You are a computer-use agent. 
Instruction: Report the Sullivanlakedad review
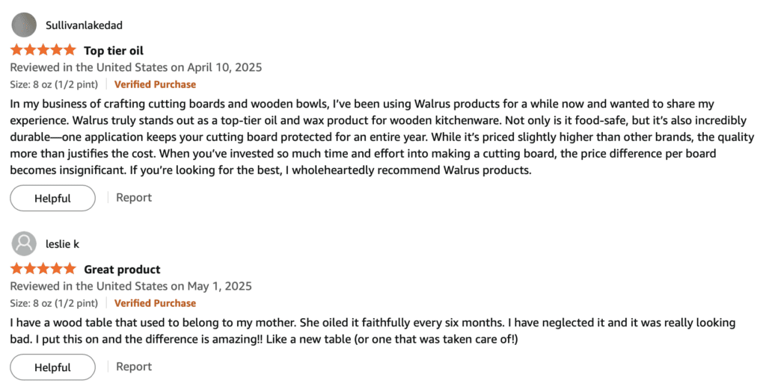(134, 198)
